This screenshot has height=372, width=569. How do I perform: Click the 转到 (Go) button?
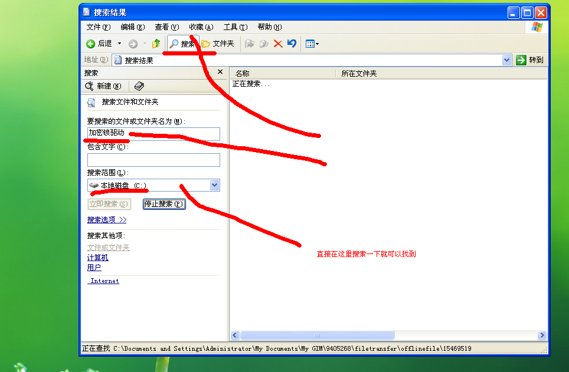coord(530,60)
